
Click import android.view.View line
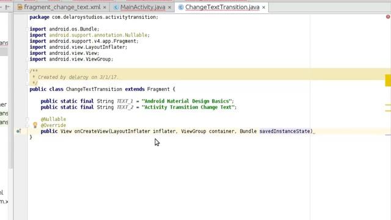pyautogui.click(x=64, y=53)
